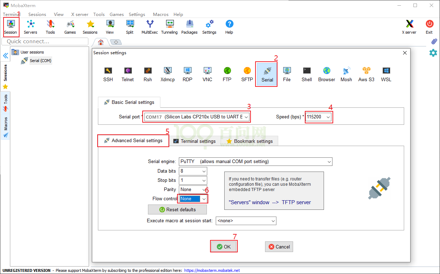Screen dimensions: 440x274
Task: Choose the Telnet session type
Action: (x=128, y=74)
